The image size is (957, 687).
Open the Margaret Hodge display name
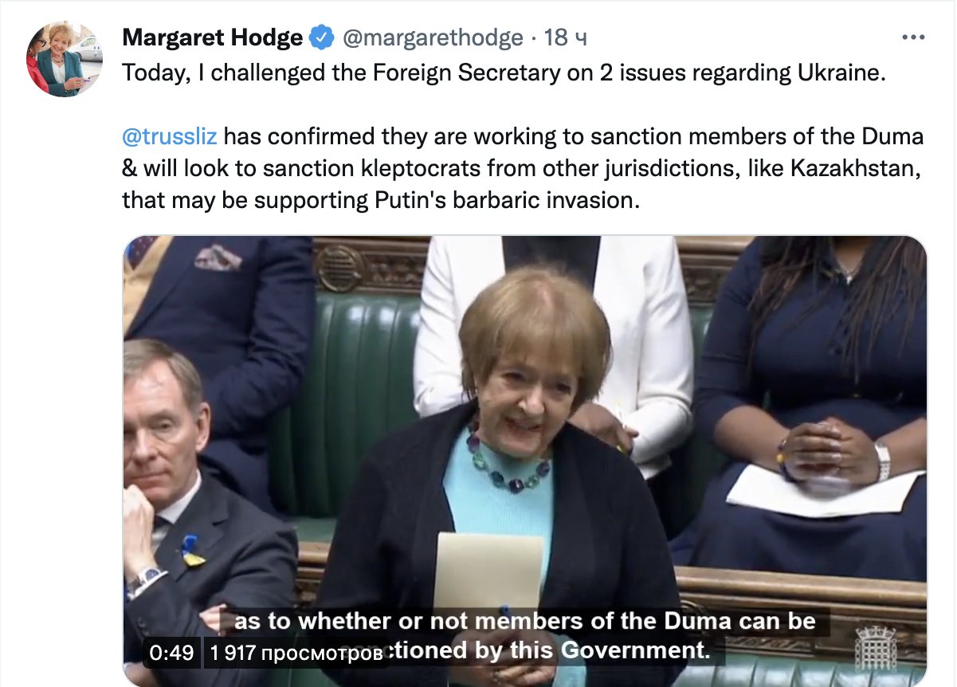(x=213, y=37)
